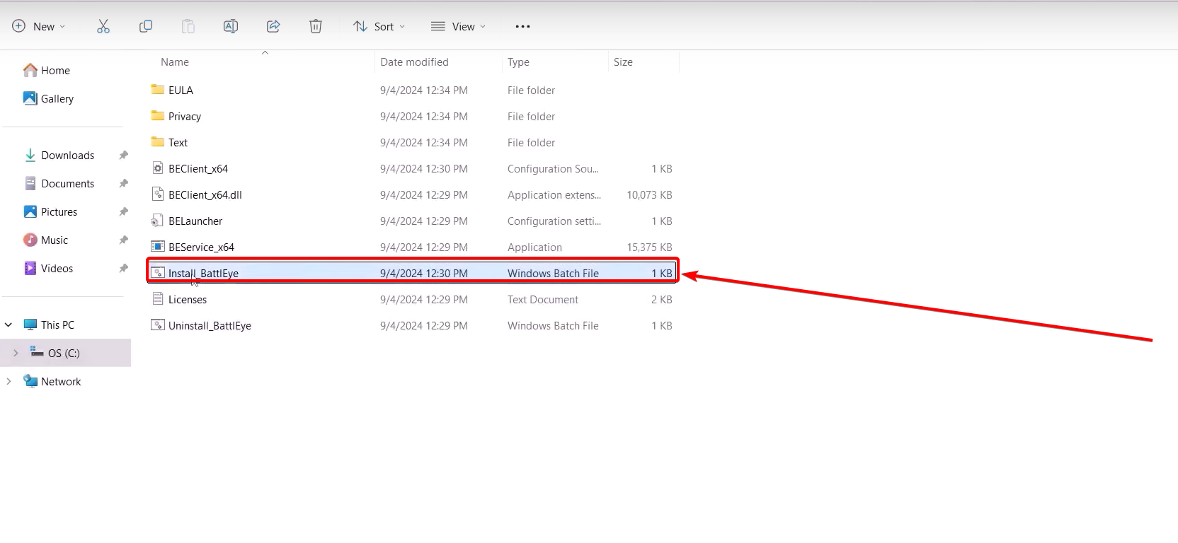Click the Rename icon in toolbar
This screenshot has height=543, width=1178.
231,26
